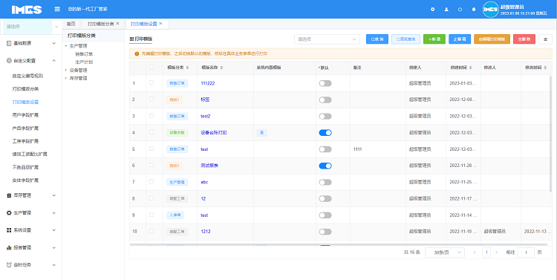Go to the previous page arrow
Image resolution: width=557 pixels, height=280 pixels.
click(x=475, y=253)
